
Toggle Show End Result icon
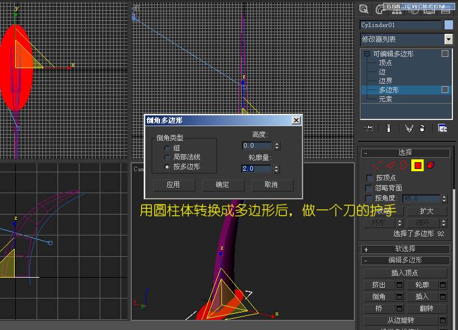pos(389,128)
